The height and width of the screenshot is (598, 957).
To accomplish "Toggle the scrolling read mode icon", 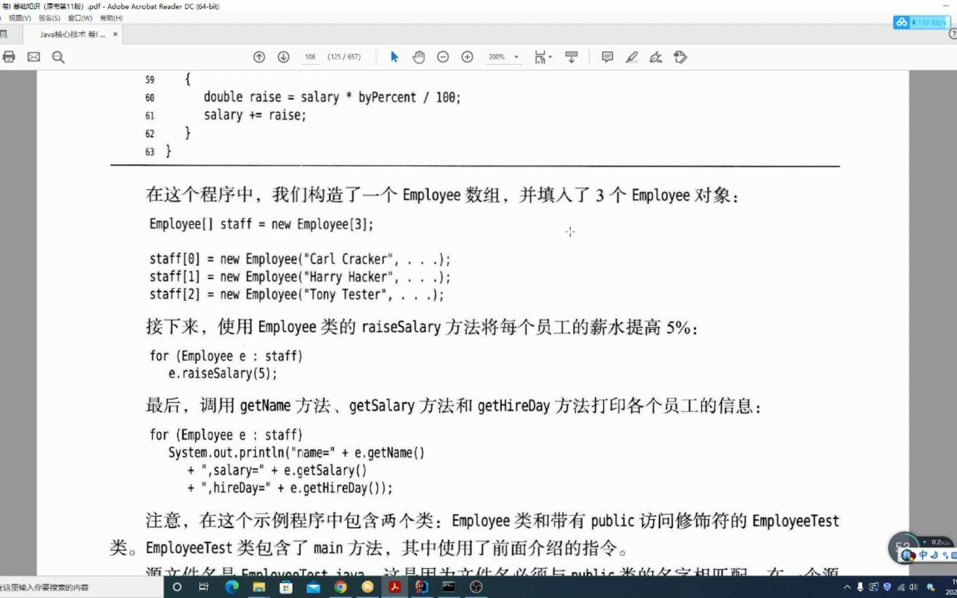I will coord(572,57).
